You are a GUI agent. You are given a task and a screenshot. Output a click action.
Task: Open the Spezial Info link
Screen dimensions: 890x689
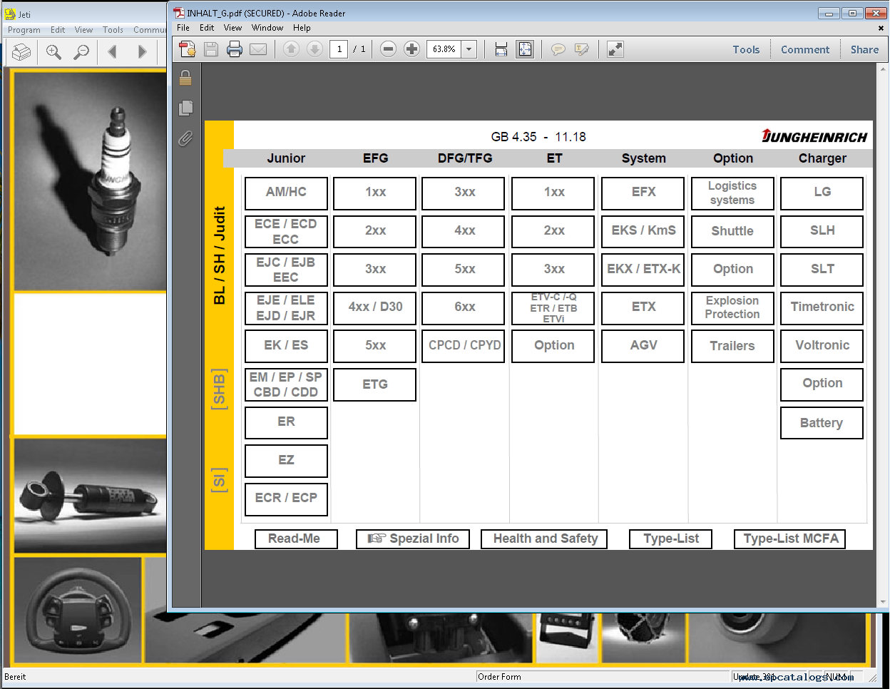[x=413, y=539]
